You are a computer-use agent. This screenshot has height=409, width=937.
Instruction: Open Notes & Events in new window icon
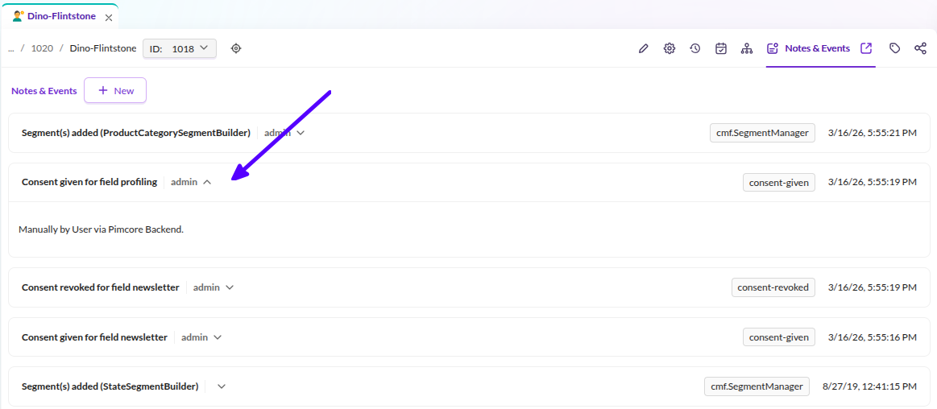pos(866,48)
